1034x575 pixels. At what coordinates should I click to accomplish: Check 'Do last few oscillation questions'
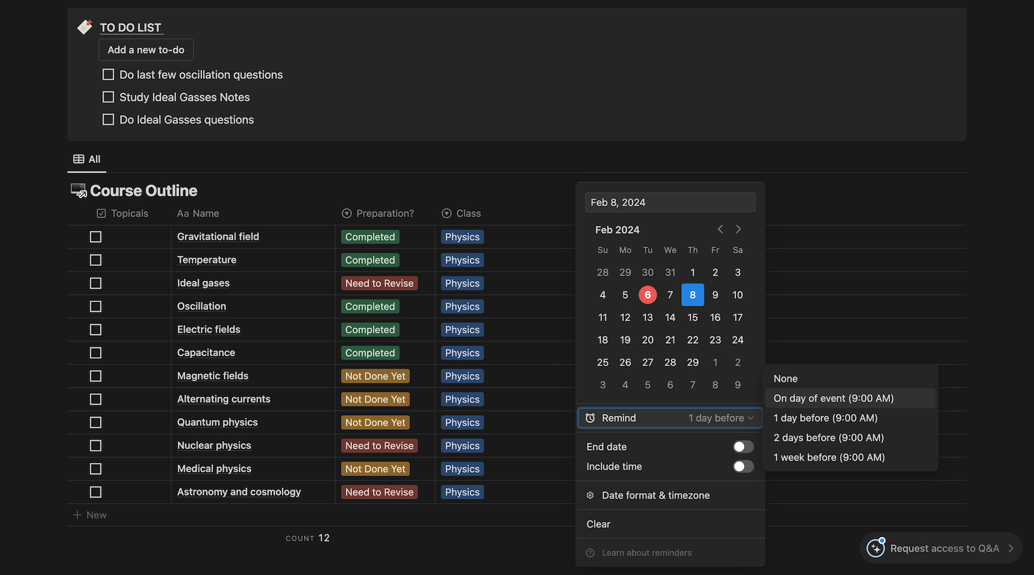click(108, 74)
